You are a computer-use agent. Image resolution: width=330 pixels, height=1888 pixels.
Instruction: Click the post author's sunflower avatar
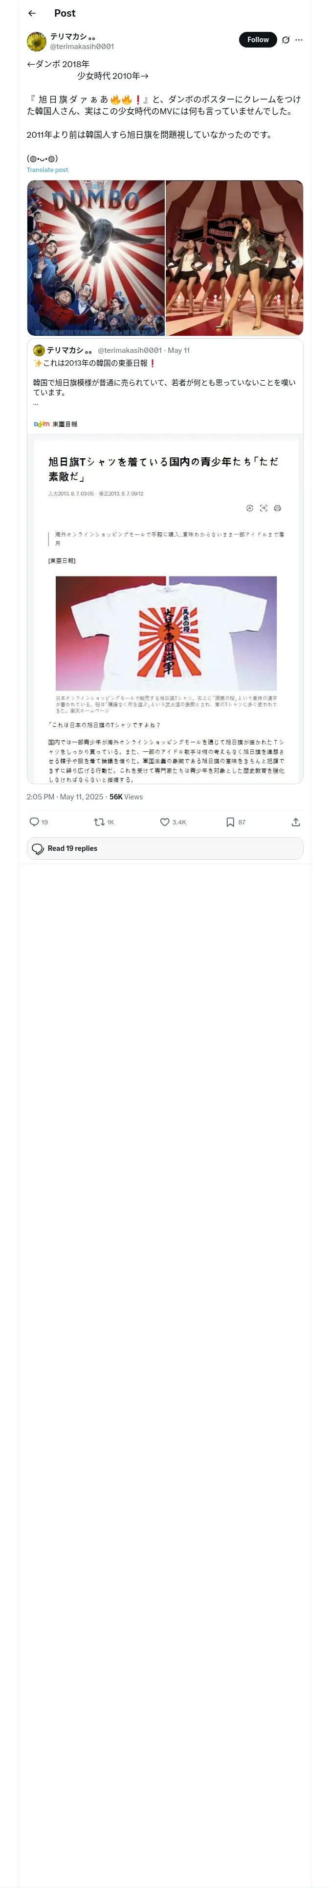point(37,41)
